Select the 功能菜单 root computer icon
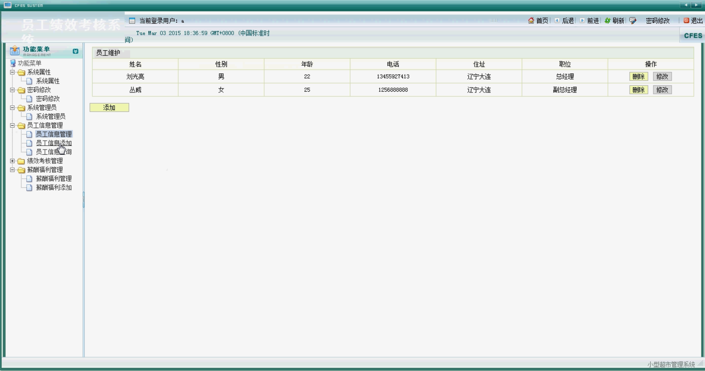Image resolution: width=705 pixels, height=371 pixels. pos(13,63)
